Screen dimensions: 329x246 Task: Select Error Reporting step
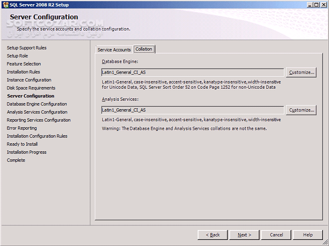click(x=22, y=128)
